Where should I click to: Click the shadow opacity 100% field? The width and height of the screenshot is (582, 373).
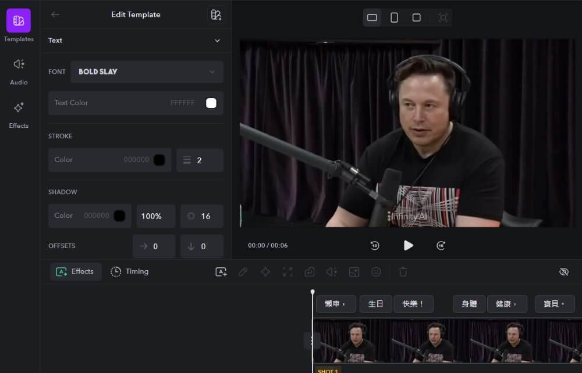[x=155, y=216]
